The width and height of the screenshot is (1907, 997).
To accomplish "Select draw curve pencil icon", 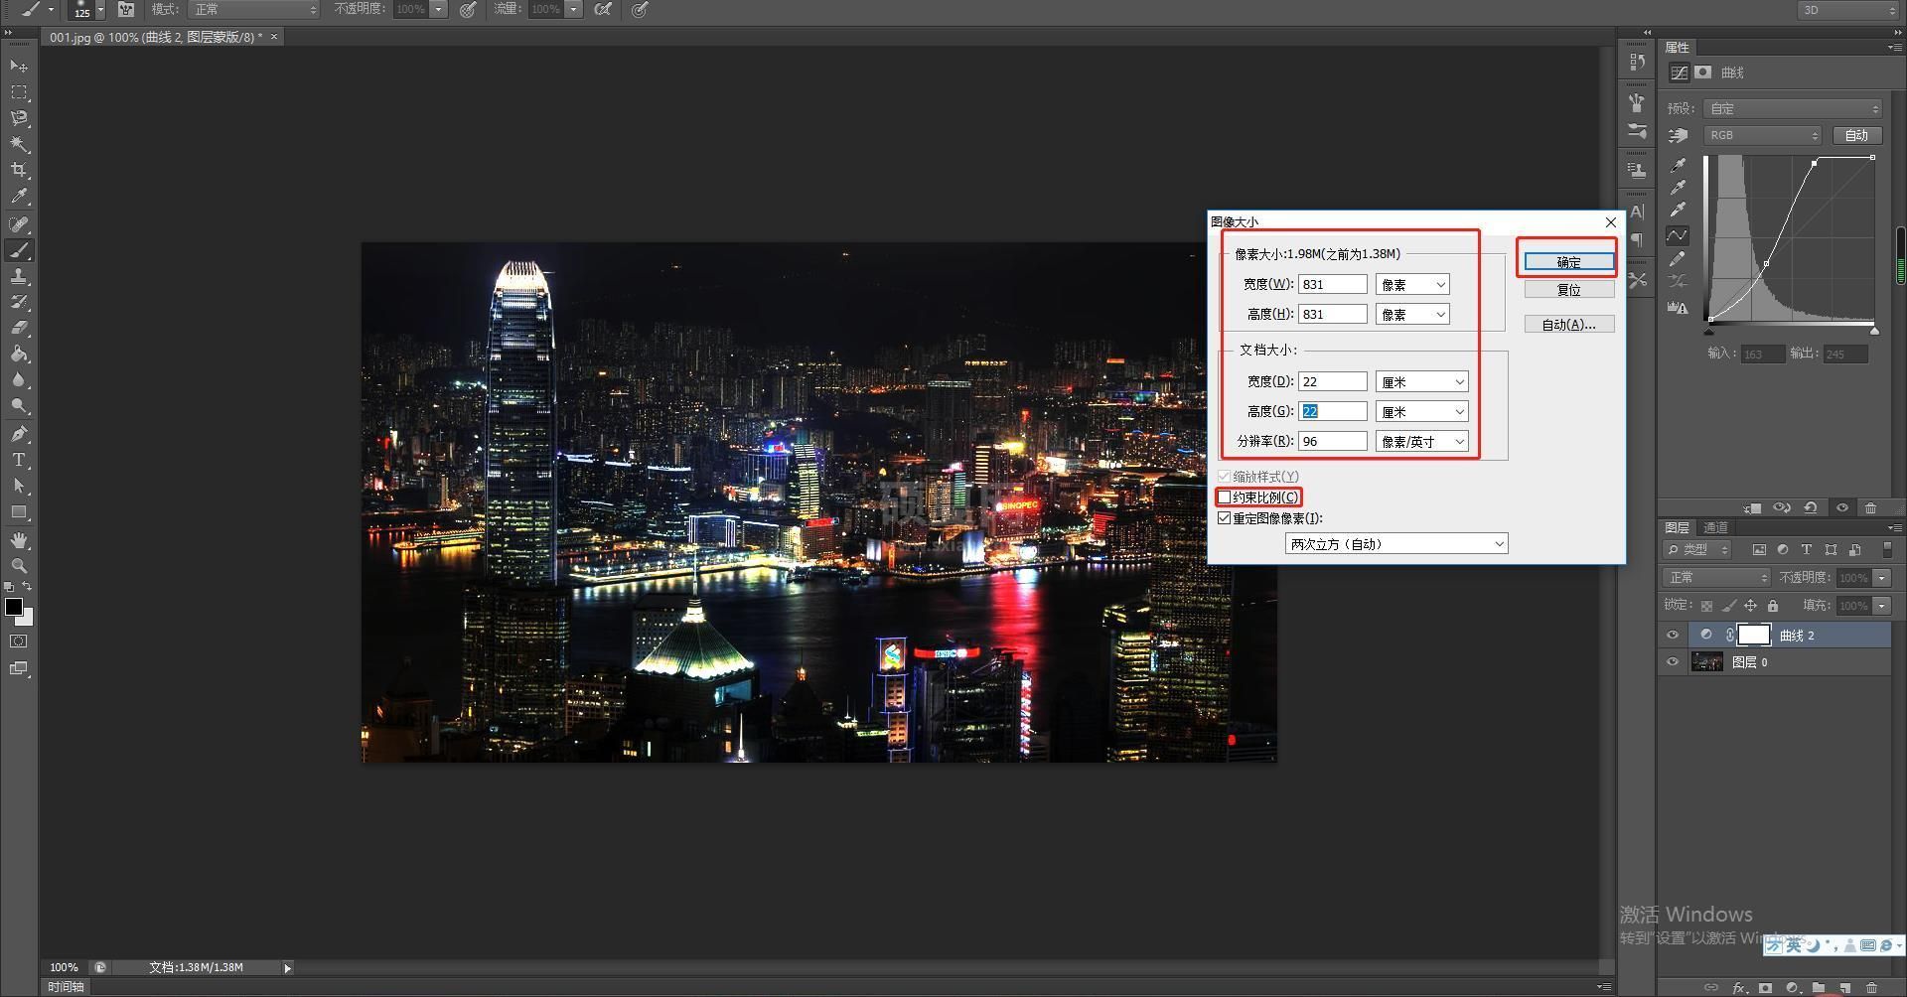I will pos(1678,259).
